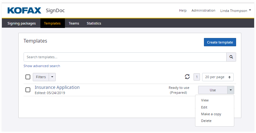Open Show advanced search link
Screen dimensions: 256x133
pos(42,66)
